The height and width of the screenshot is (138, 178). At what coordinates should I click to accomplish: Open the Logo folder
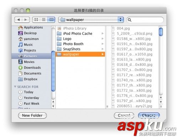[80, 39]
